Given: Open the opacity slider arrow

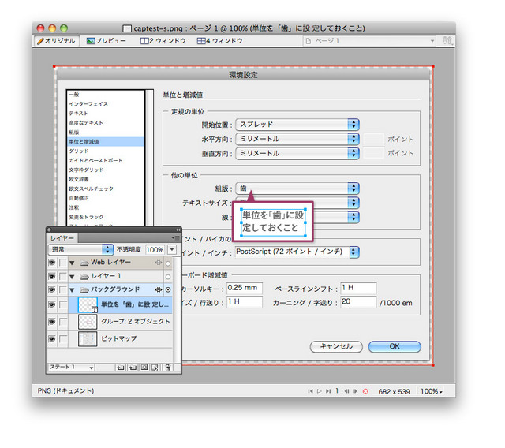Looking at the screenshot, I should (x=172, y=250).
